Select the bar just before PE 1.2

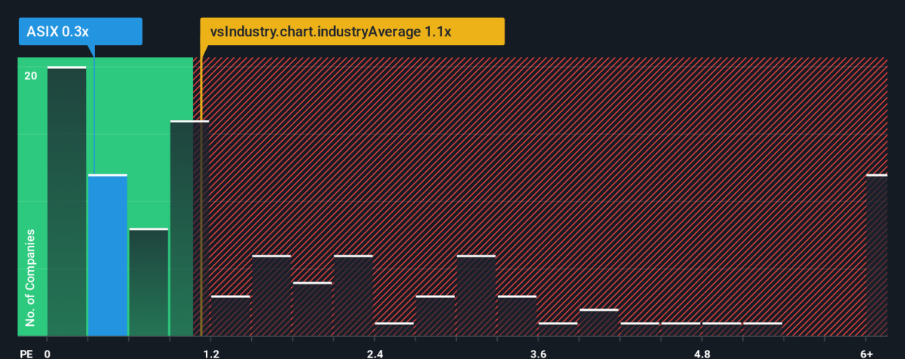189,229
